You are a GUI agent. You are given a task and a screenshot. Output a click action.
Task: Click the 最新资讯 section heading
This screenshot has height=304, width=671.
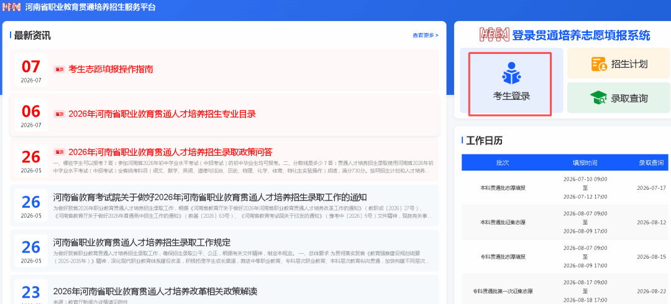[32, 35]
